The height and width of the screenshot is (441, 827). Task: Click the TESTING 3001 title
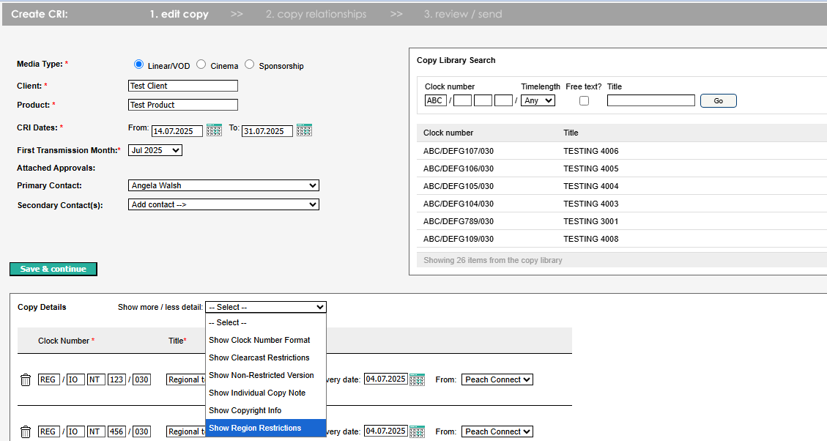click(590, 221)
